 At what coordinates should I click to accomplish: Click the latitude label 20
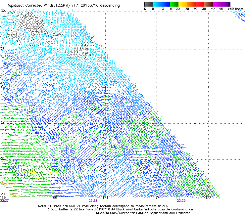(3, 194)
